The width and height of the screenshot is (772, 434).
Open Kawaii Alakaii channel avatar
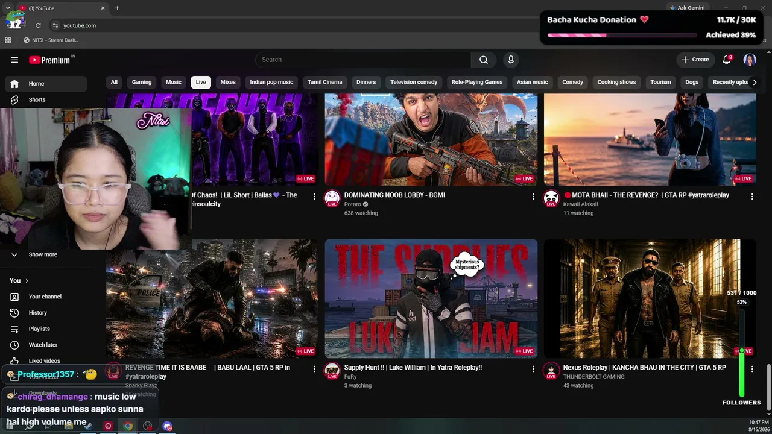[551, 198]
